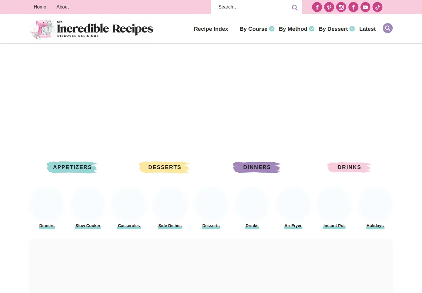The image size is (422, 293).
Task: Go to Home in the top bar
Action: (40, 7)
